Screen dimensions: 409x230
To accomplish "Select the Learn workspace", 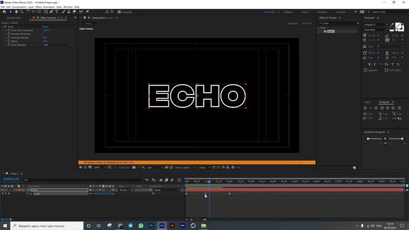I will click(305, 12).
